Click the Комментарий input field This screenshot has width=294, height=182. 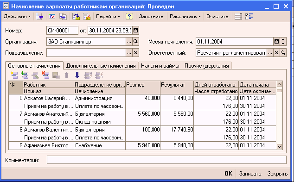point(166,160)
